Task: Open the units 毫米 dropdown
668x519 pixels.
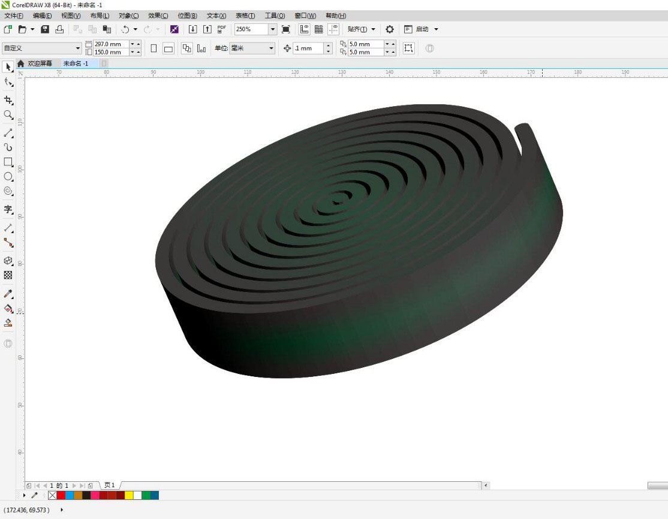Action: (271, 49)
